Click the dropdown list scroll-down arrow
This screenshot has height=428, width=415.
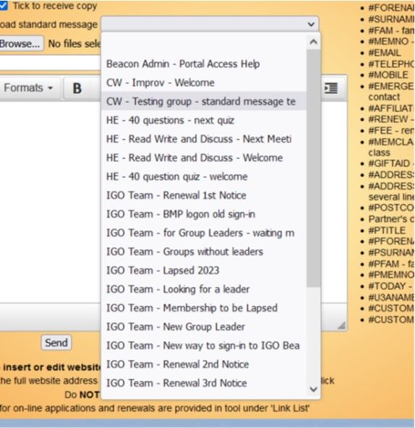314,389
